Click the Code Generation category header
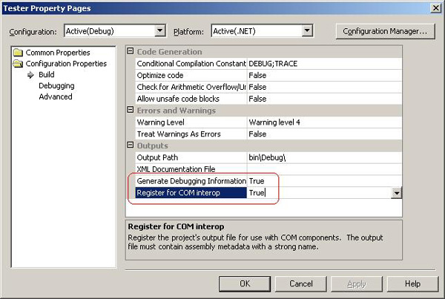This screenshot has height=299, width=445. 169,52
